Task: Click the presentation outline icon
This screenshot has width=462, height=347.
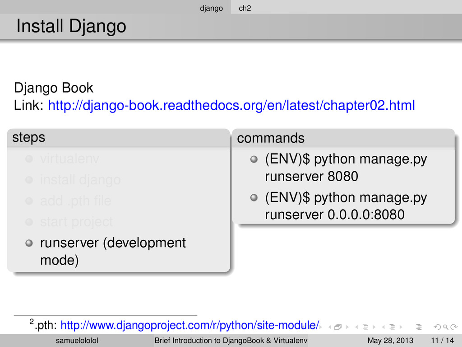Action: 419,327
